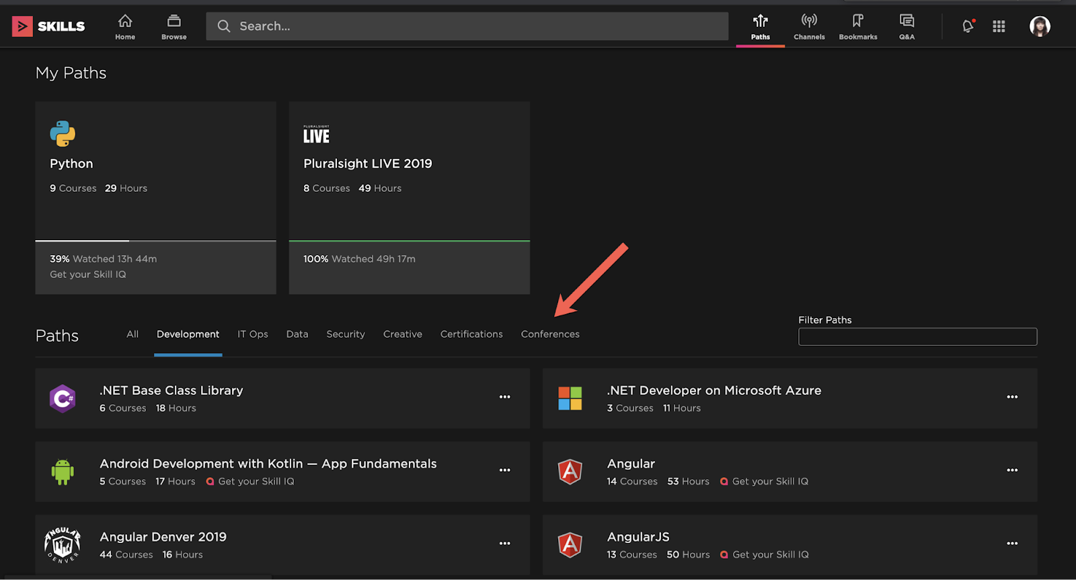Switch to the Certifications tab
The width and height of the screenshot is (1076, 580).
(471, 334)
